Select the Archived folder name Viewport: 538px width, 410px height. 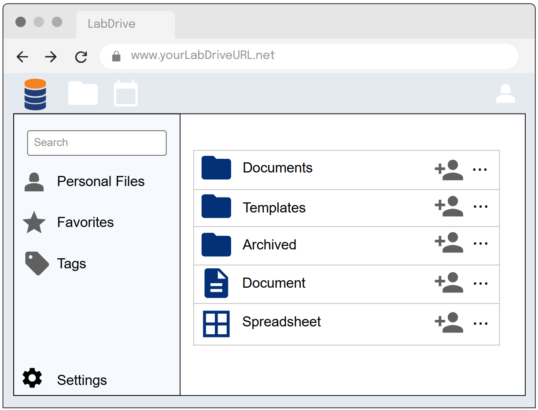point(269,245)
